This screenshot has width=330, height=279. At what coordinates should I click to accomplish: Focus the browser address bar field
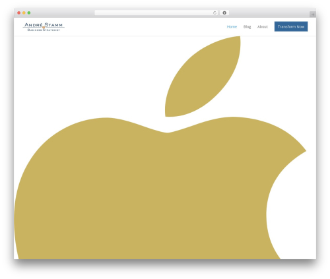click(154, 13)
